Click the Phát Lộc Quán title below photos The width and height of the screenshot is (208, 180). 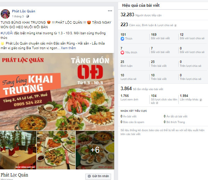14,175
